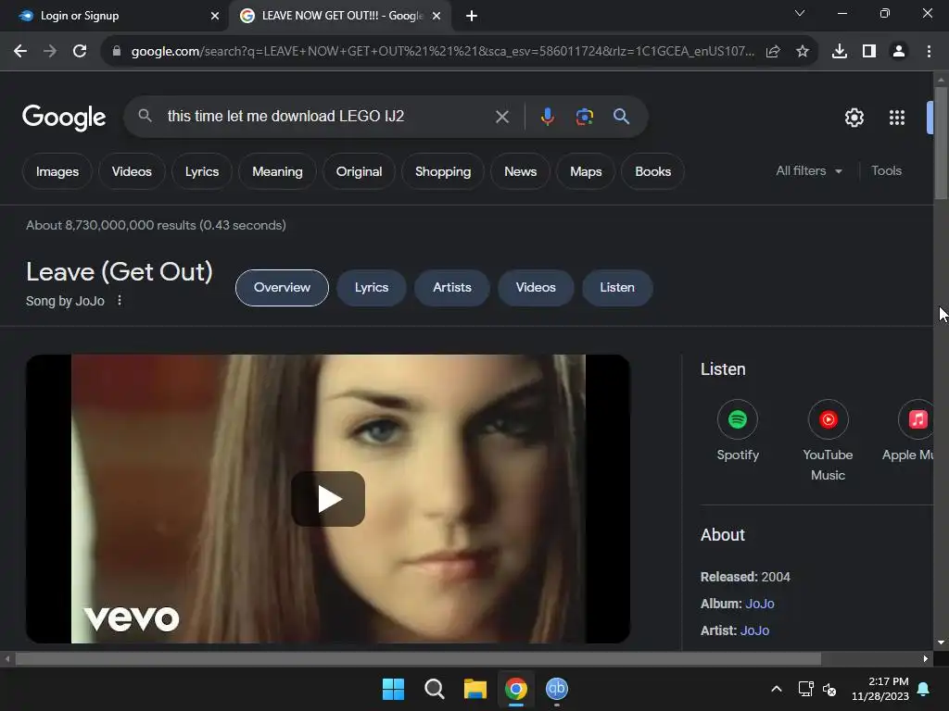Expand the All filters dropdown
Screen dimensions: 949x711
[809, 171]
